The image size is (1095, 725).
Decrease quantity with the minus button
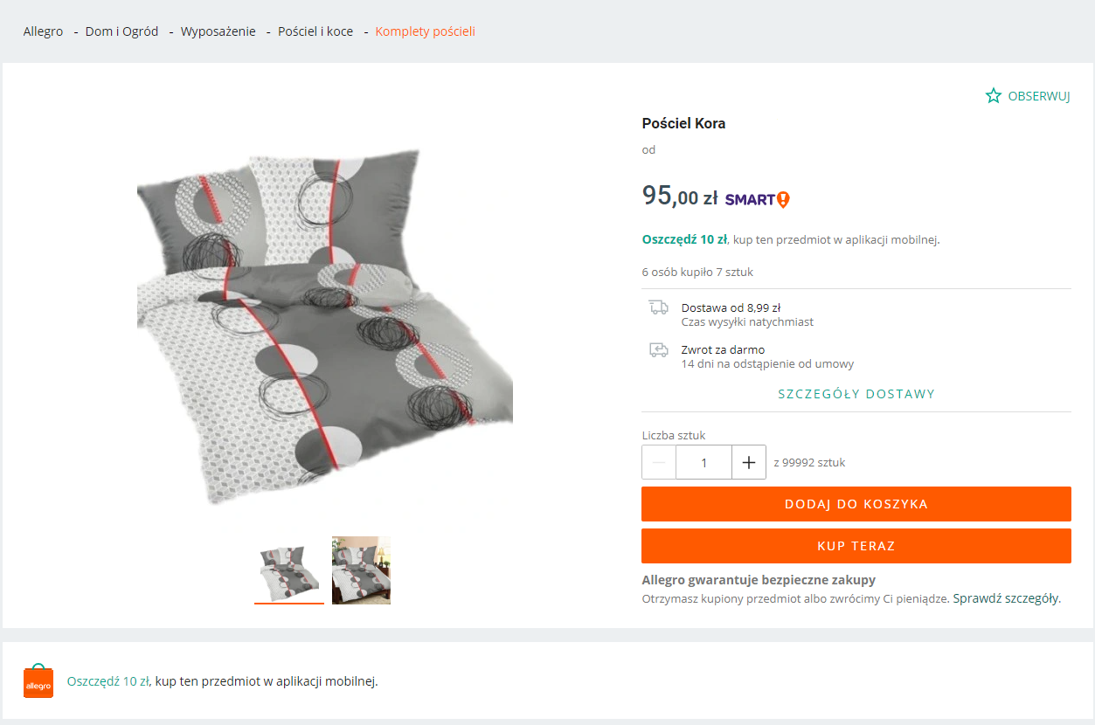(x=659, y=463)
